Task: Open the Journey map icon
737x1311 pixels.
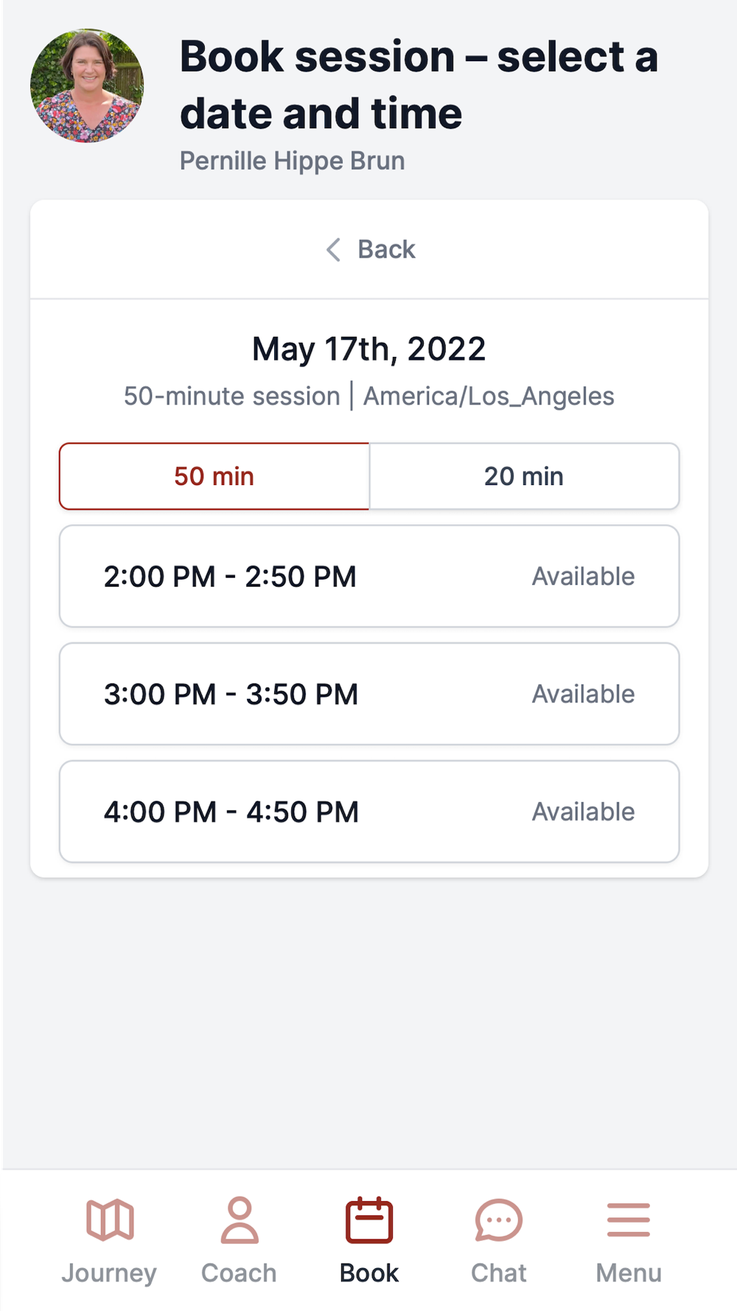Action: pos(110,1220)
